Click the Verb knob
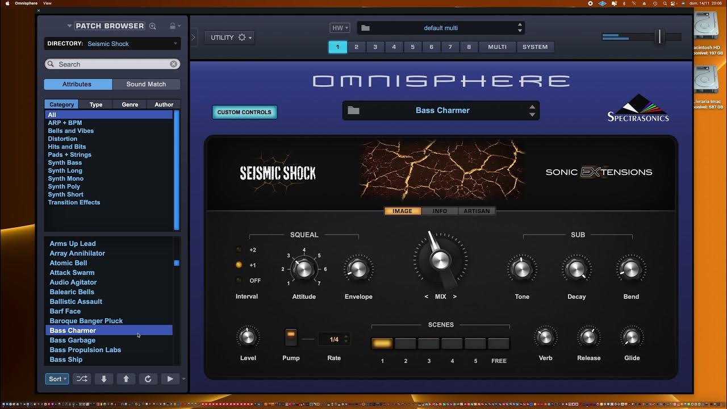 [x=545, y=337]
